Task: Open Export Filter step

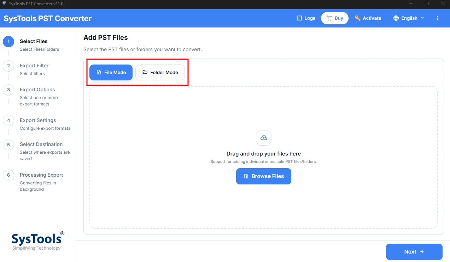Action: (x=34, y=66)
